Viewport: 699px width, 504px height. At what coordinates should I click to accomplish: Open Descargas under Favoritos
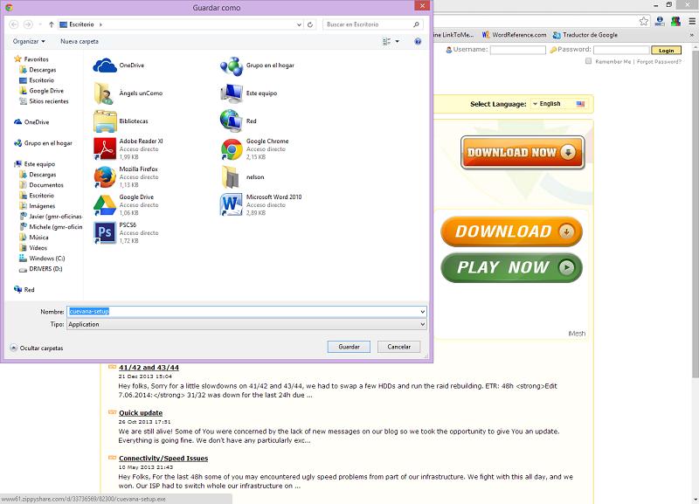[x=42, y=69]
